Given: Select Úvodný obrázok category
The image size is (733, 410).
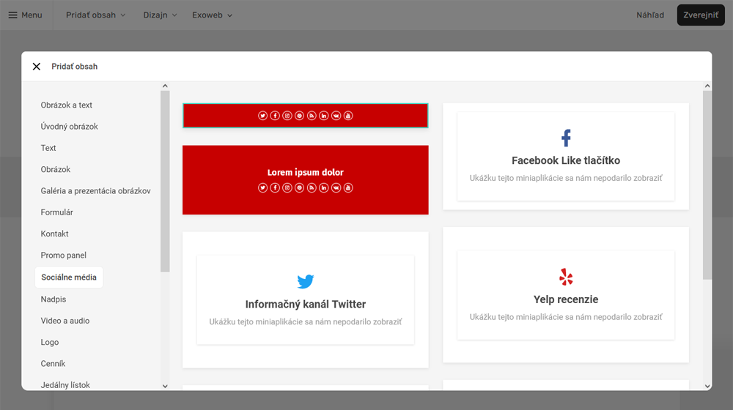Looking at the screenshot, I should 69,127.
